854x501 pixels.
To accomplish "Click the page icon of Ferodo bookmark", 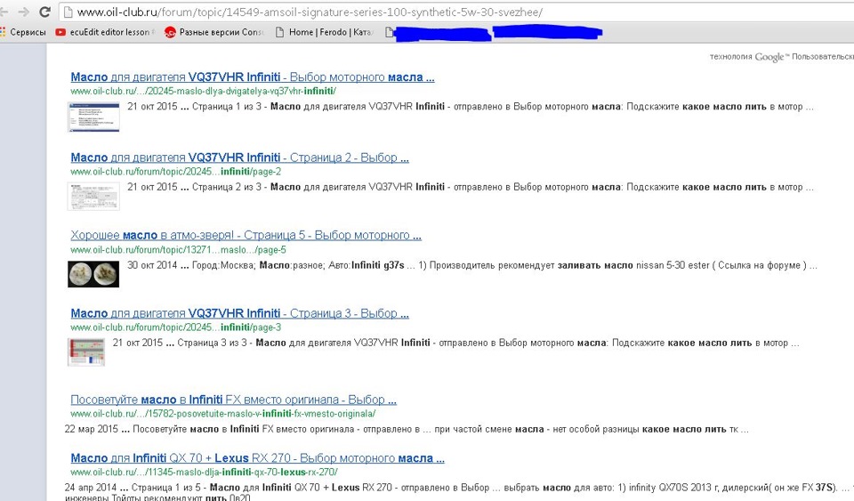I will click(280, 32).
